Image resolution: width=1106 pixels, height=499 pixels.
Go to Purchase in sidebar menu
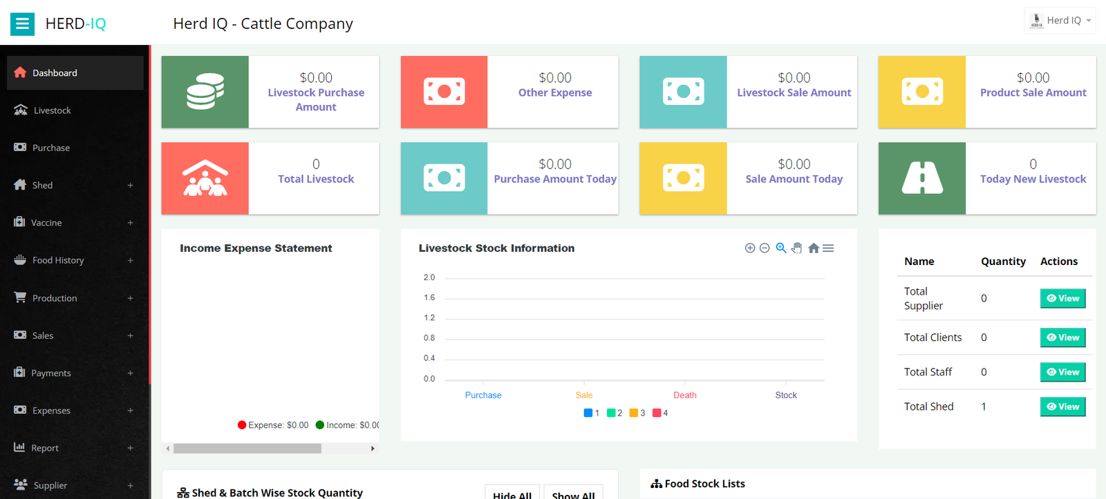click(50, 148)
